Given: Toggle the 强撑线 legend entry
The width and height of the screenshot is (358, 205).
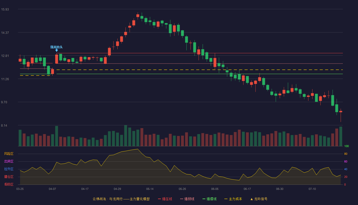Looking at the screenshot, I should point(209,199).
